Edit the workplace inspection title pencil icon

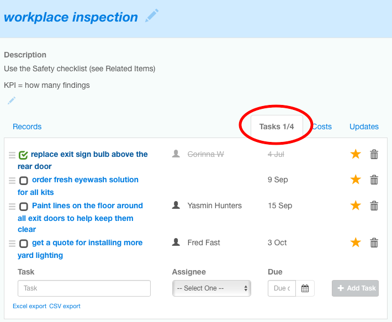pos(152,15)
